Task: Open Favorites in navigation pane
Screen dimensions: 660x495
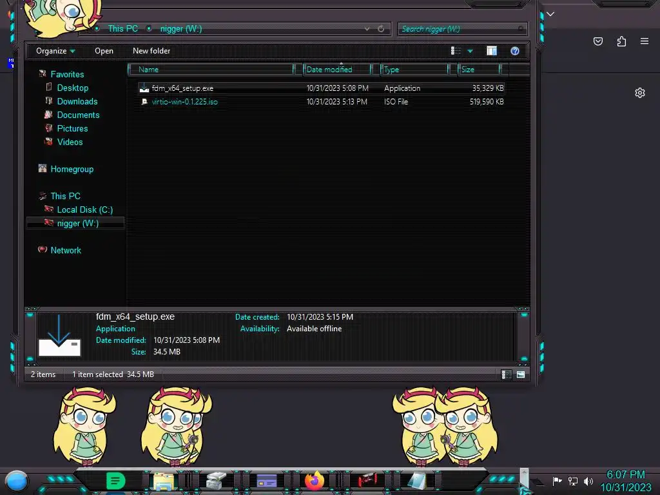Action: (67, 74)
